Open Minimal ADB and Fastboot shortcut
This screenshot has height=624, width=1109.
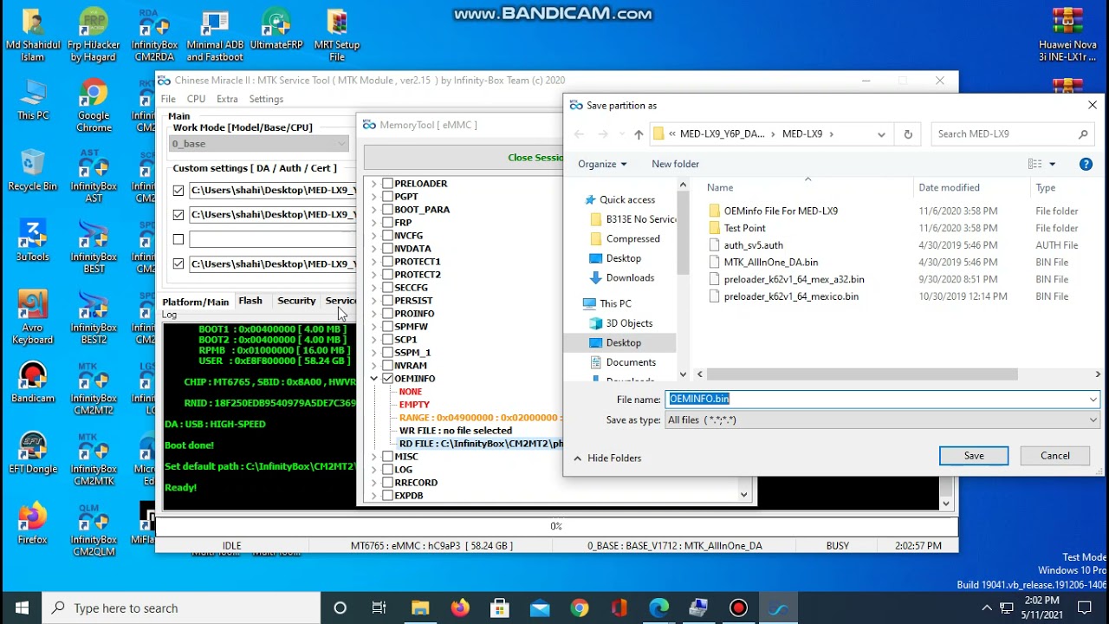pyautogui.click(x=215, y=35)
